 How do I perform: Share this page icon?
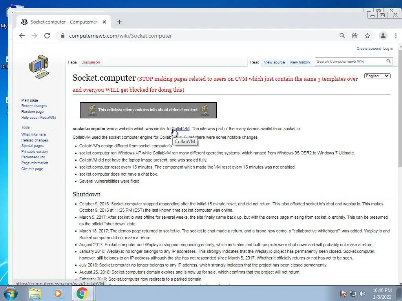(355, 36)
